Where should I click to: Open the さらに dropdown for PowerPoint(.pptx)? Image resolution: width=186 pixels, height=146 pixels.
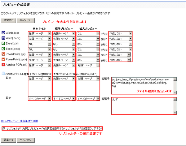tap(120, 60)
